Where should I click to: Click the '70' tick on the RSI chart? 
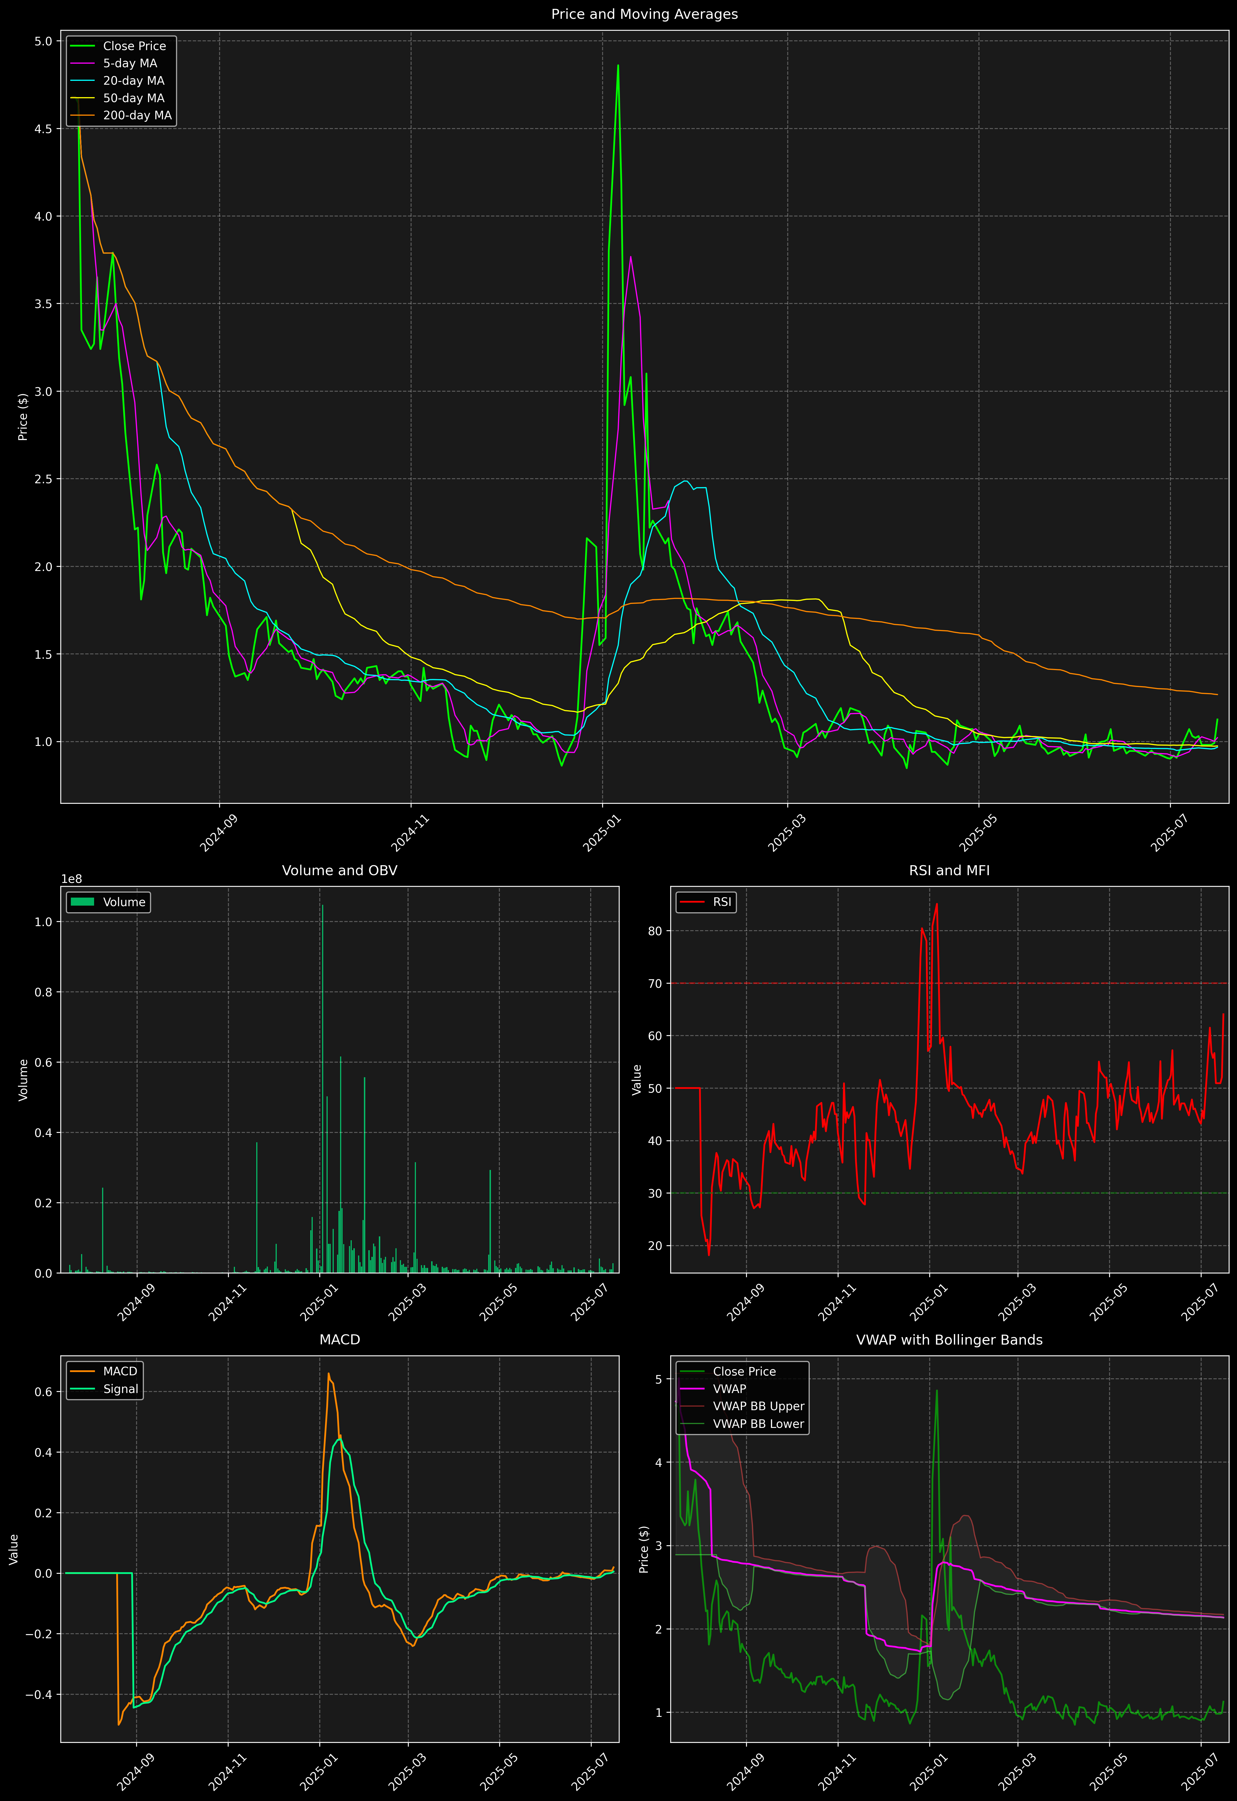pos(655,983)
